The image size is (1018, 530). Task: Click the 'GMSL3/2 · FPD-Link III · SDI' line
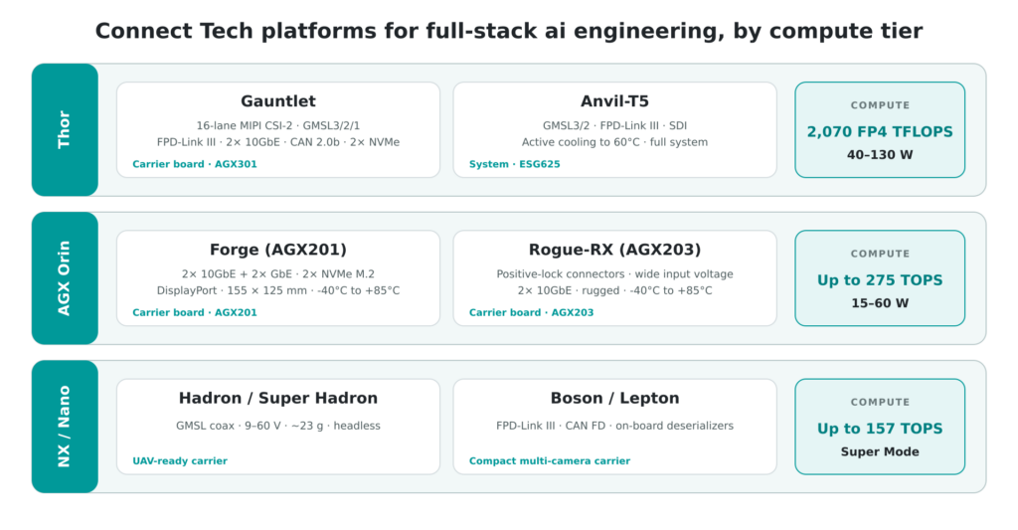[614, 125]
